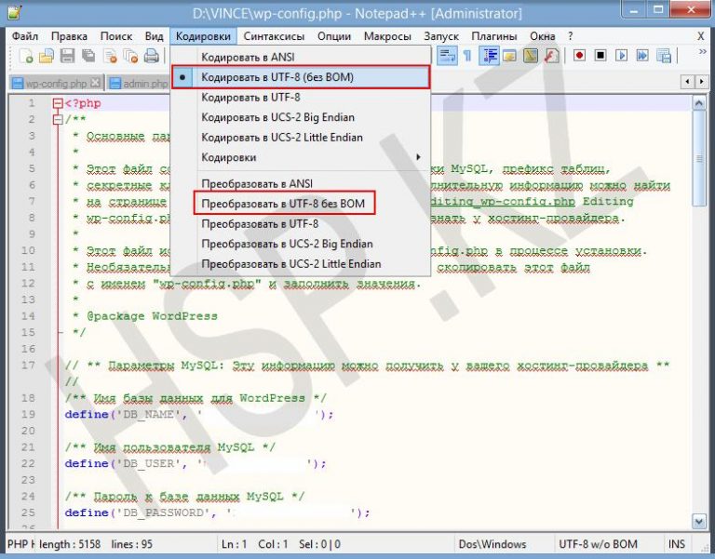Click the 'UTF-8 w/o BOM' status bar field
Viewport: 715px width, 559px height.
pyautogui.click(x=596, y=544)
